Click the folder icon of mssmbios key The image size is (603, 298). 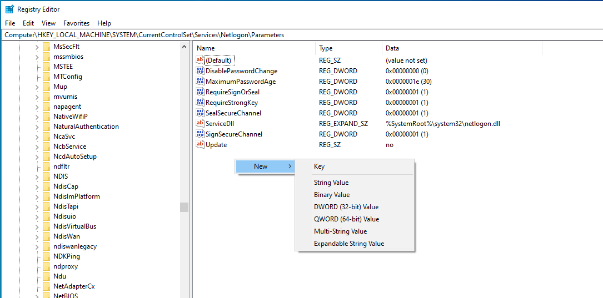click(47, 57)
